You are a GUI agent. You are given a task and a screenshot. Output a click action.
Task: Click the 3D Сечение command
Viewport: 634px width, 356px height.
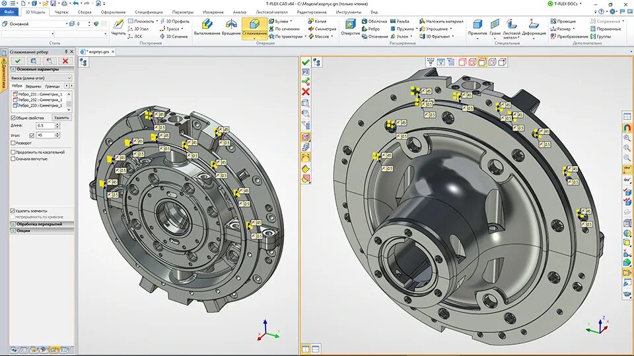pos(174,36)
